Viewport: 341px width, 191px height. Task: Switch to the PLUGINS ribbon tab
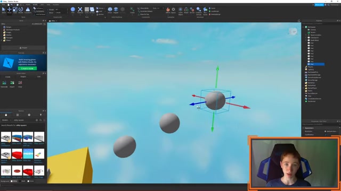click(55, 5)
